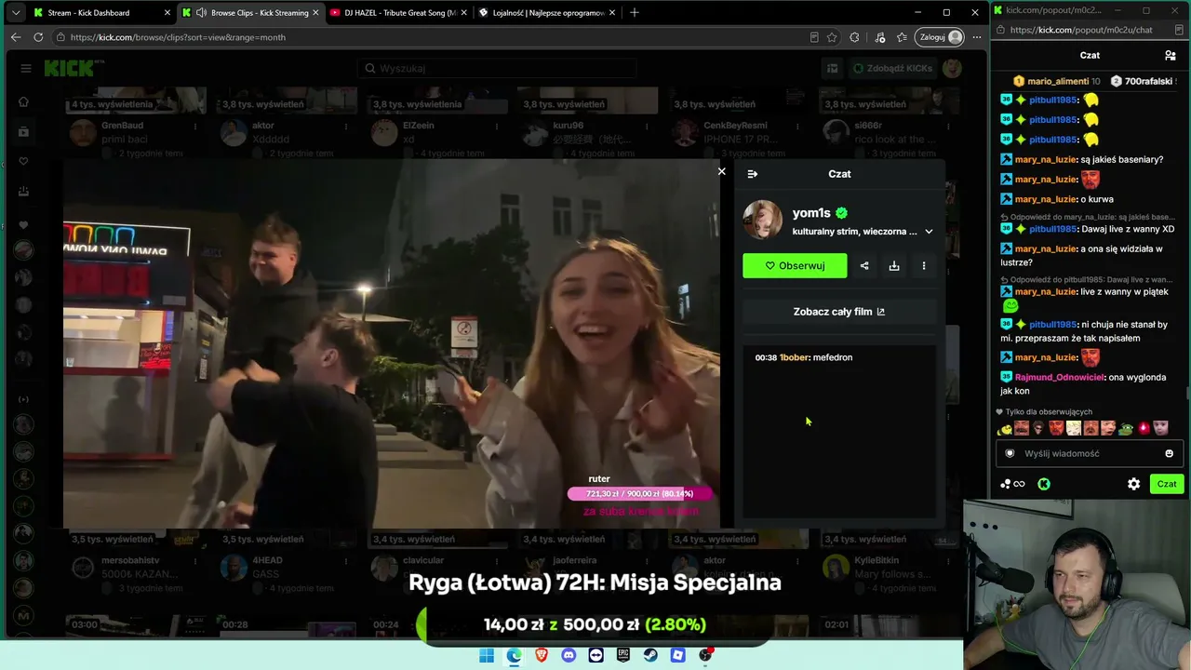Screen dimensions: 1191x670
Task: Click the 700rafalski name in chat header
Action: coord(1148,81)
